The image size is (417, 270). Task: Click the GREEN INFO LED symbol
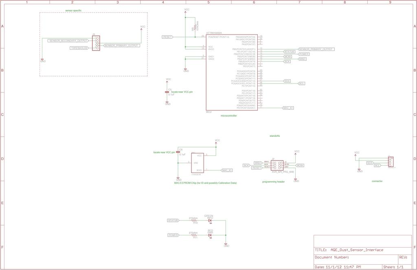click(x=210, y=221)
